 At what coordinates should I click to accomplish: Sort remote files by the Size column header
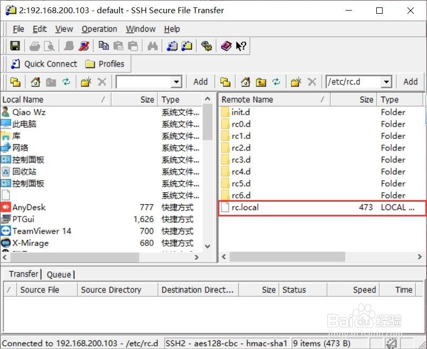(366, 99)
